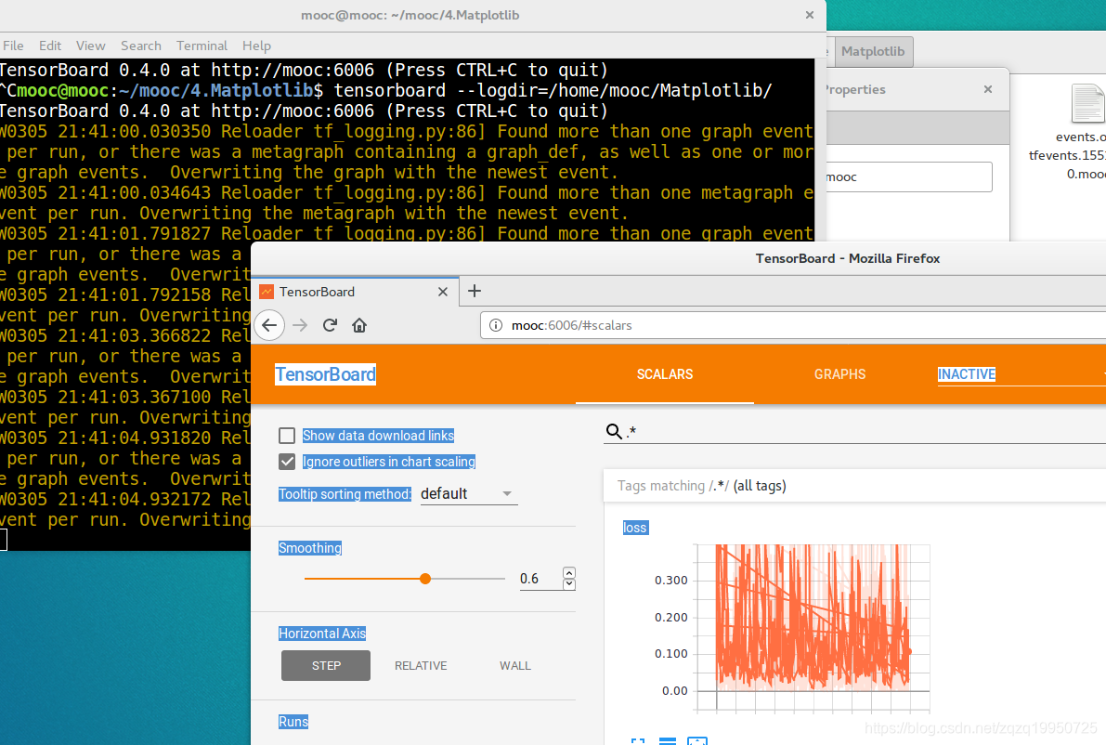Open the events.out.tfevents file icon
The width and height of the screenshot is (1106, 745).
(1087, 104)
